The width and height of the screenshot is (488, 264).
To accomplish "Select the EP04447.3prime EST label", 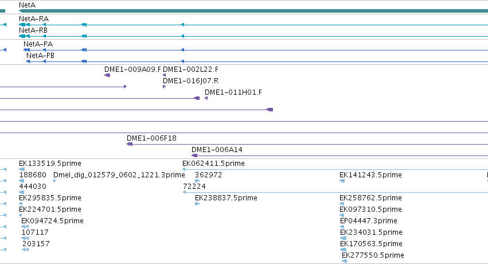I will pyautogui.click(x=369, y=222).
